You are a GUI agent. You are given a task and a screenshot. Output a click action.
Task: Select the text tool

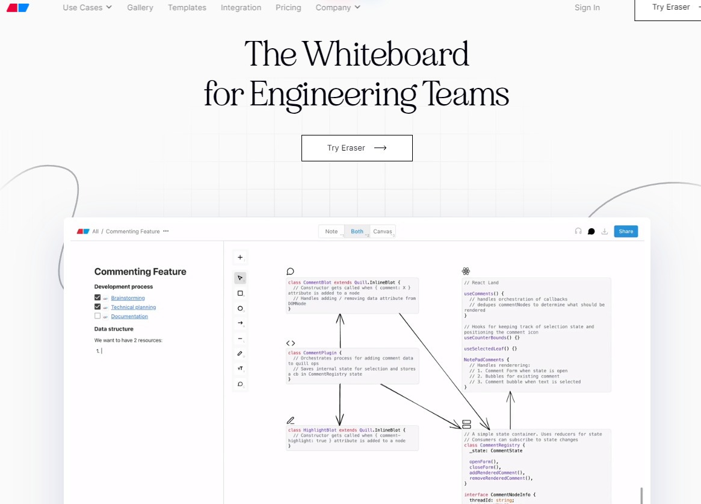(240, 369)
